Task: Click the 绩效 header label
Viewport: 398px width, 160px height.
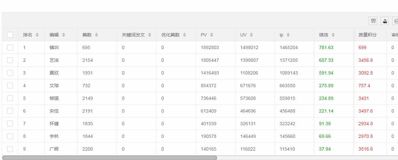Action: pyautogui.click(x=324, y=35)
